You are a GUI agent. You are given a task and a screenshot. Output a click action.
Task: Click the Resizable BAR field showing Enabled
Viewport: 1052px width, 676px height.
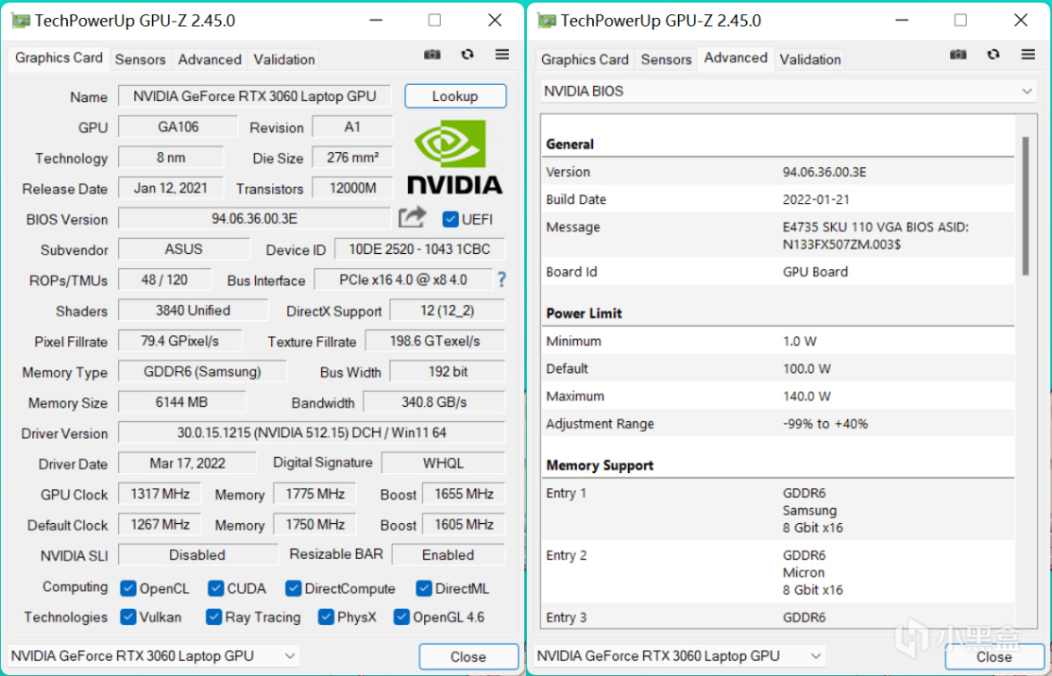coord(449,554)
